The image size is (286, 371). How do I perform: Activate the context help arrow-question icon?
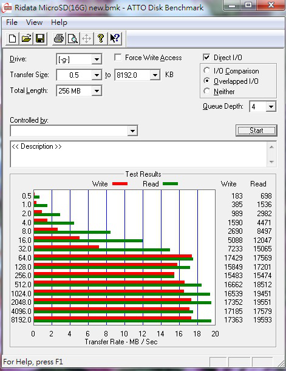(x=115, y=38)
